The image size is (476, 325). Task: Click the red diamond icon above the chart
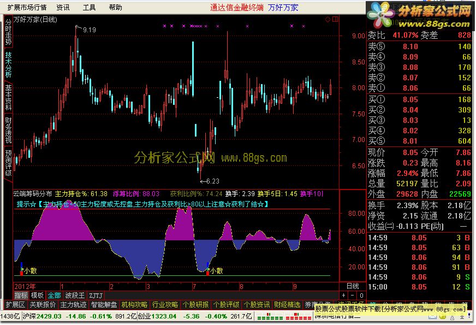pos(328,20)
